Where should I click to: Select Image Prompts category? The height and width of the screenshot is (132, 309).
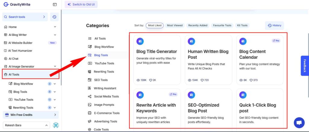(101, 105)
